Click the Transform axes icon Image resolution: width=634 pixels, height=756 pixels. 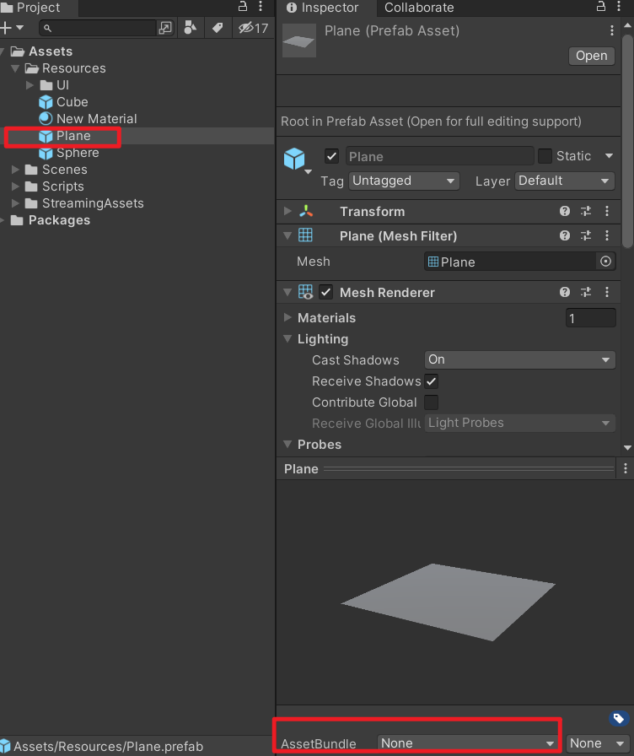[306, 211]
